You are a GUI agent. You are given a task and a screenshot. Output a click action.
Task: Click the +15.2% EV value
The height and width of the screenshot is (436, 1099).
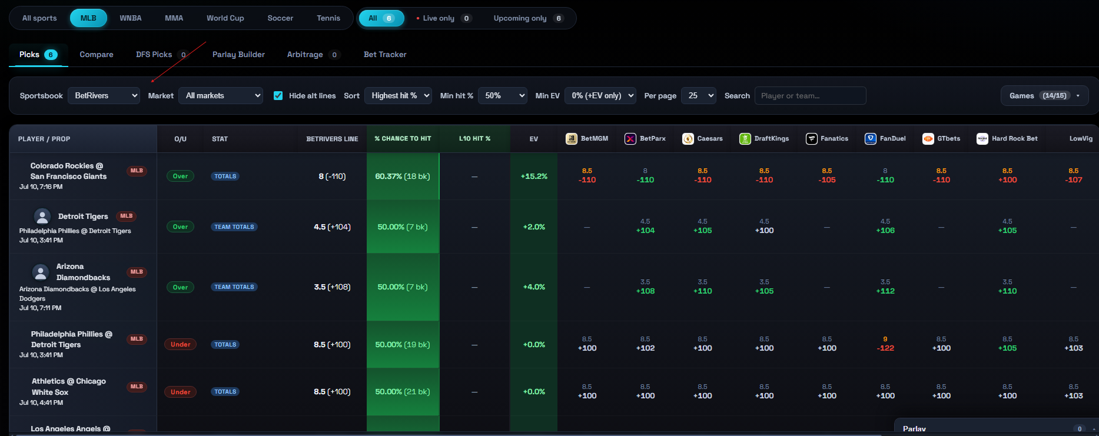click(x=534, y=176)
